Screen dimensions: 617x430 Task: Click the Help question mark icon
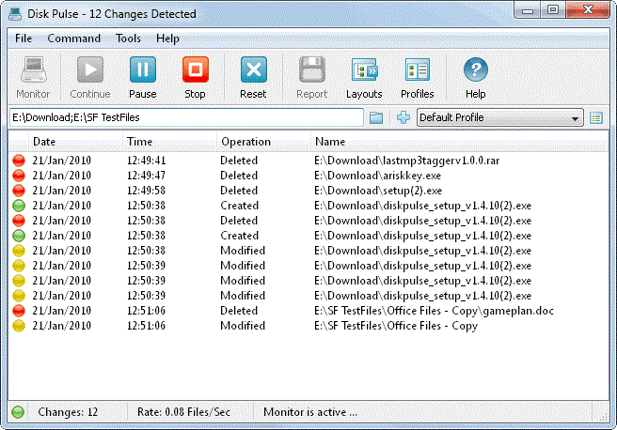476,71
